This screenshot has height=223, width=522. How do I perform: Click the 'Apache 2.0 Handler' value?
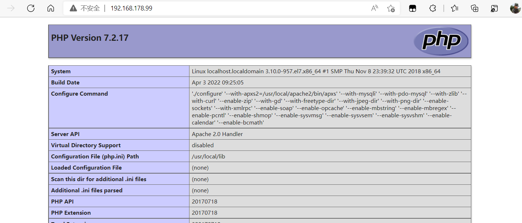tap(217, 134)
